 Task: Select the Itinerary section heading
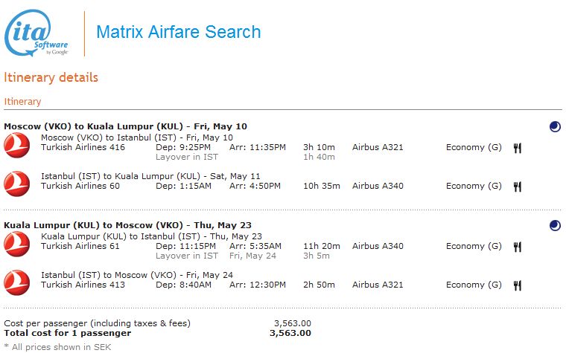[23, 102]
